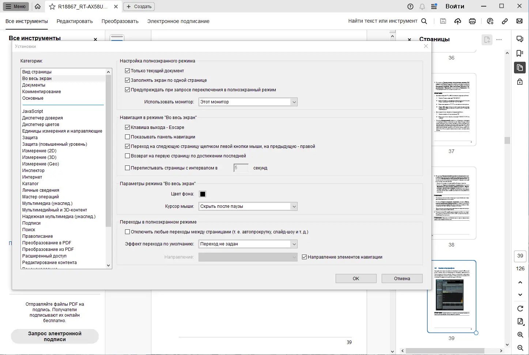Toggle 'Предупреждать при запросе переключения' checkbox
This screenshot has height=355, width=529.
click(x=128, y=90)
